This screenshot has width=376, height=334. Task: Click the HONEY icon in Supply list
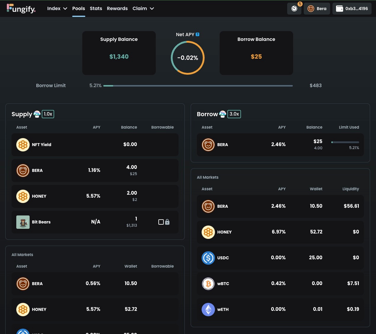click(23, 196)
